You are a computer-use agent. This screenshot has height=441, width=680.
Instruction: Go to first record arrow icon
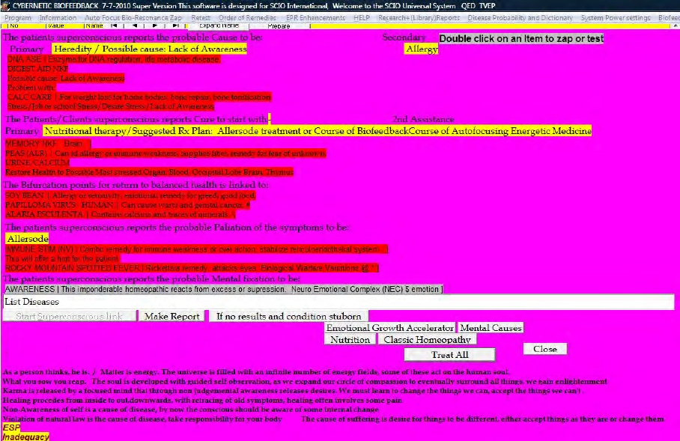tap(114, 25)
